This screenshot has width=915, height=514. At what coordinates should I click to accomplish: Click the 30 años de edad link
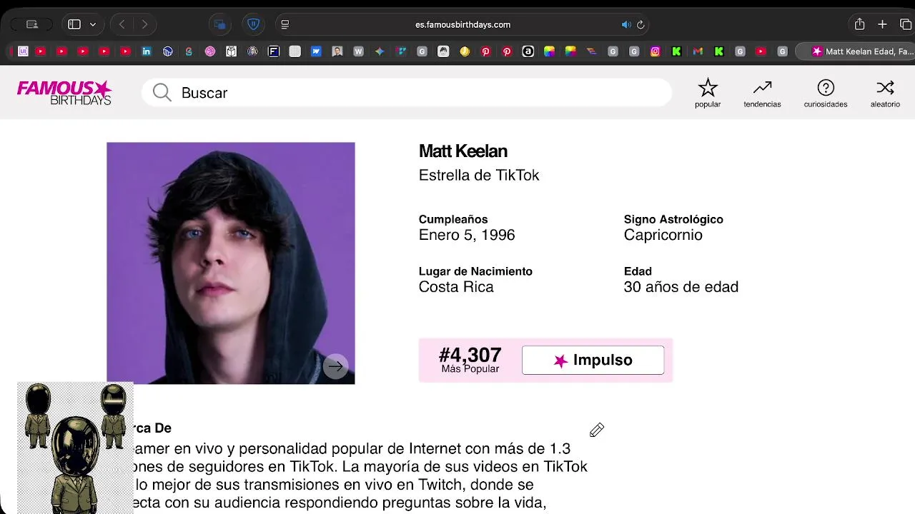[681, 287]
